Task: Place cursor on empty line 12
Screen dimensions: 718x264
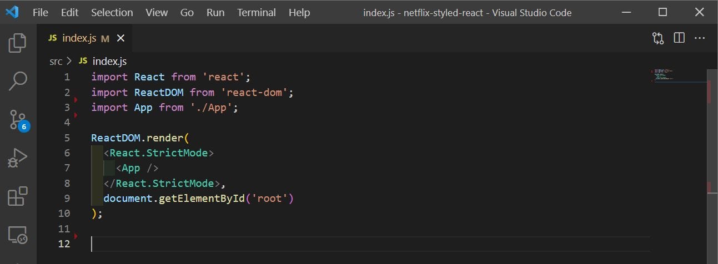Action: pyautogui.click(x=370, y=243)
